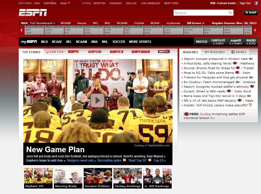Open BKN vs CHA score box
The height and width of the screenshot is (194, 261).
point(34,30)
